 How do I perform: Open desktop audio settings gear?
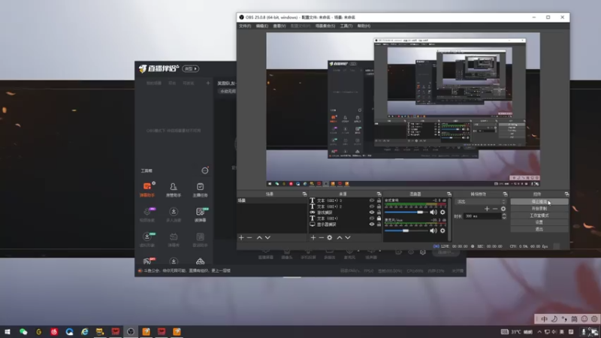pyautogui.click(x=442, y=212)
